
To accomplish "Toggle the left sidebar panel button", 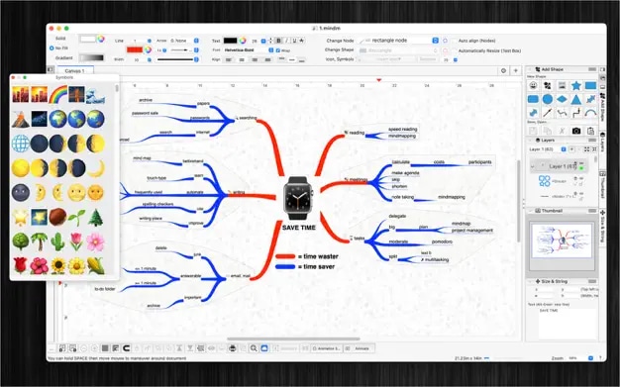I will tap(51, 69).
